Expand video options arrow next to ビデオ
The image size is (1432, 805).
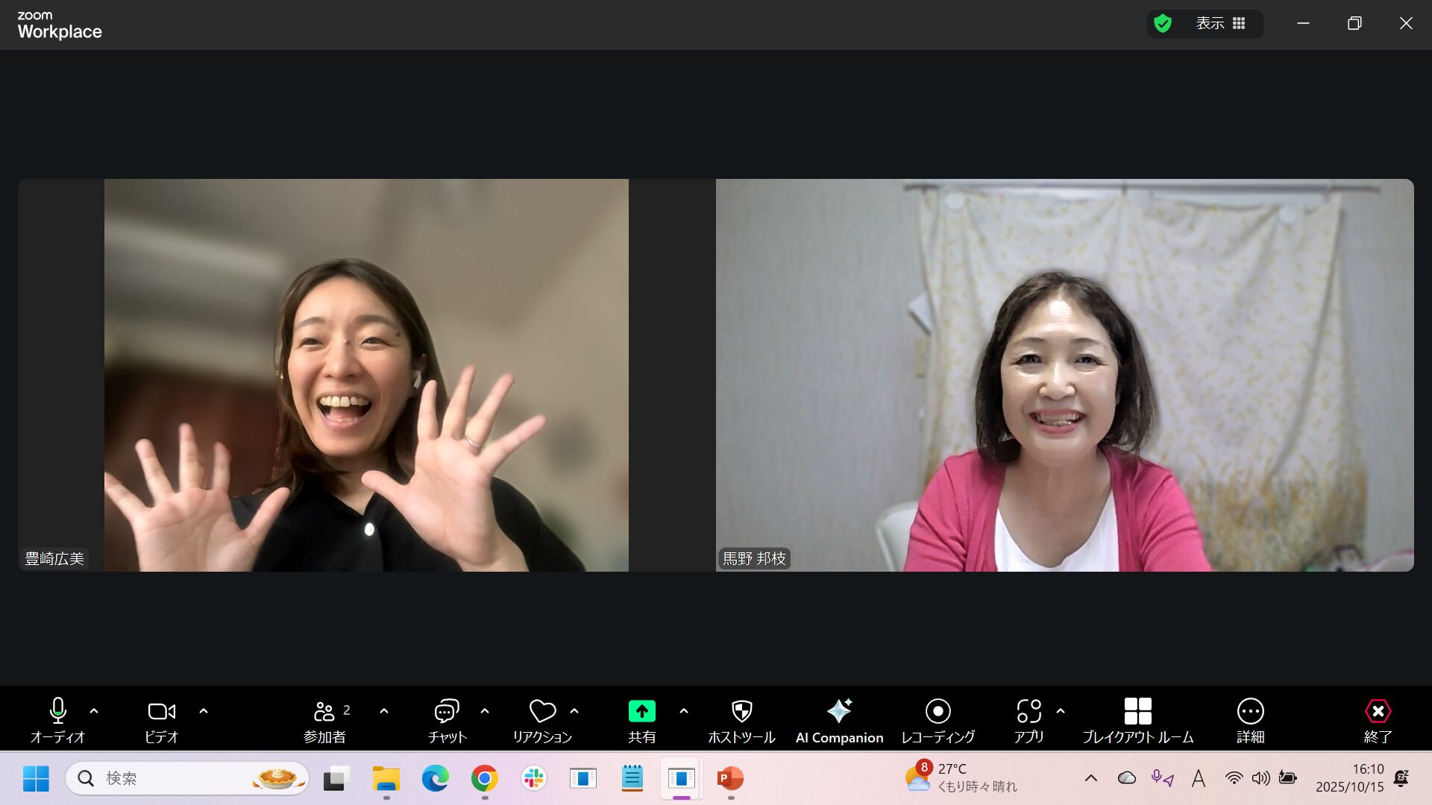point(204,711)
